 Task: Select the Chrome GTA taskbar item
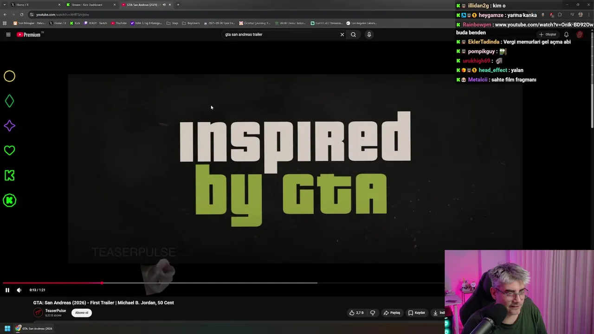33,328
